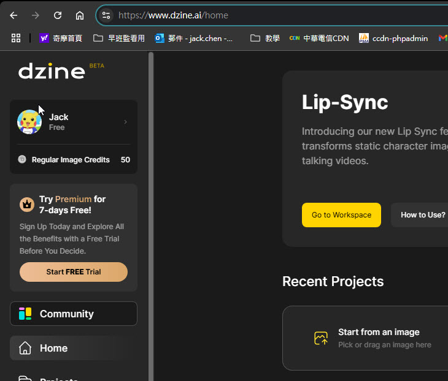
Task: Open the apps grid in bookmarks bar
Action: (x=16, y=38)
